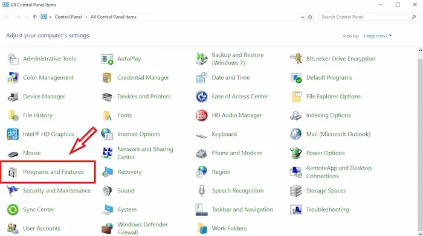Open the Programs and Features icon

click(13, 172)
